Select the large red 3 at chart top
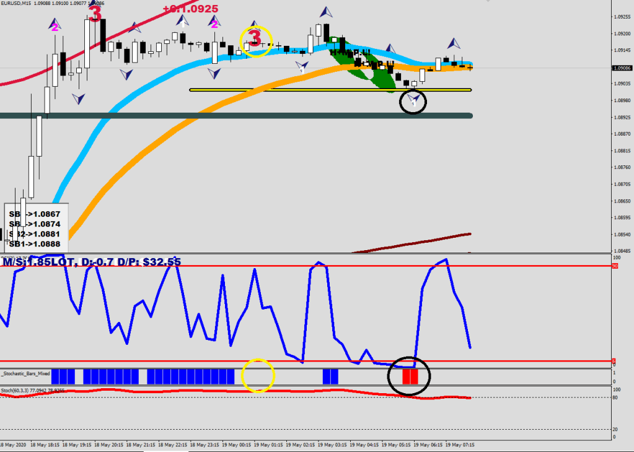This screenshot has width=634, height=452. pyautogui.click(x=95, y=14)
